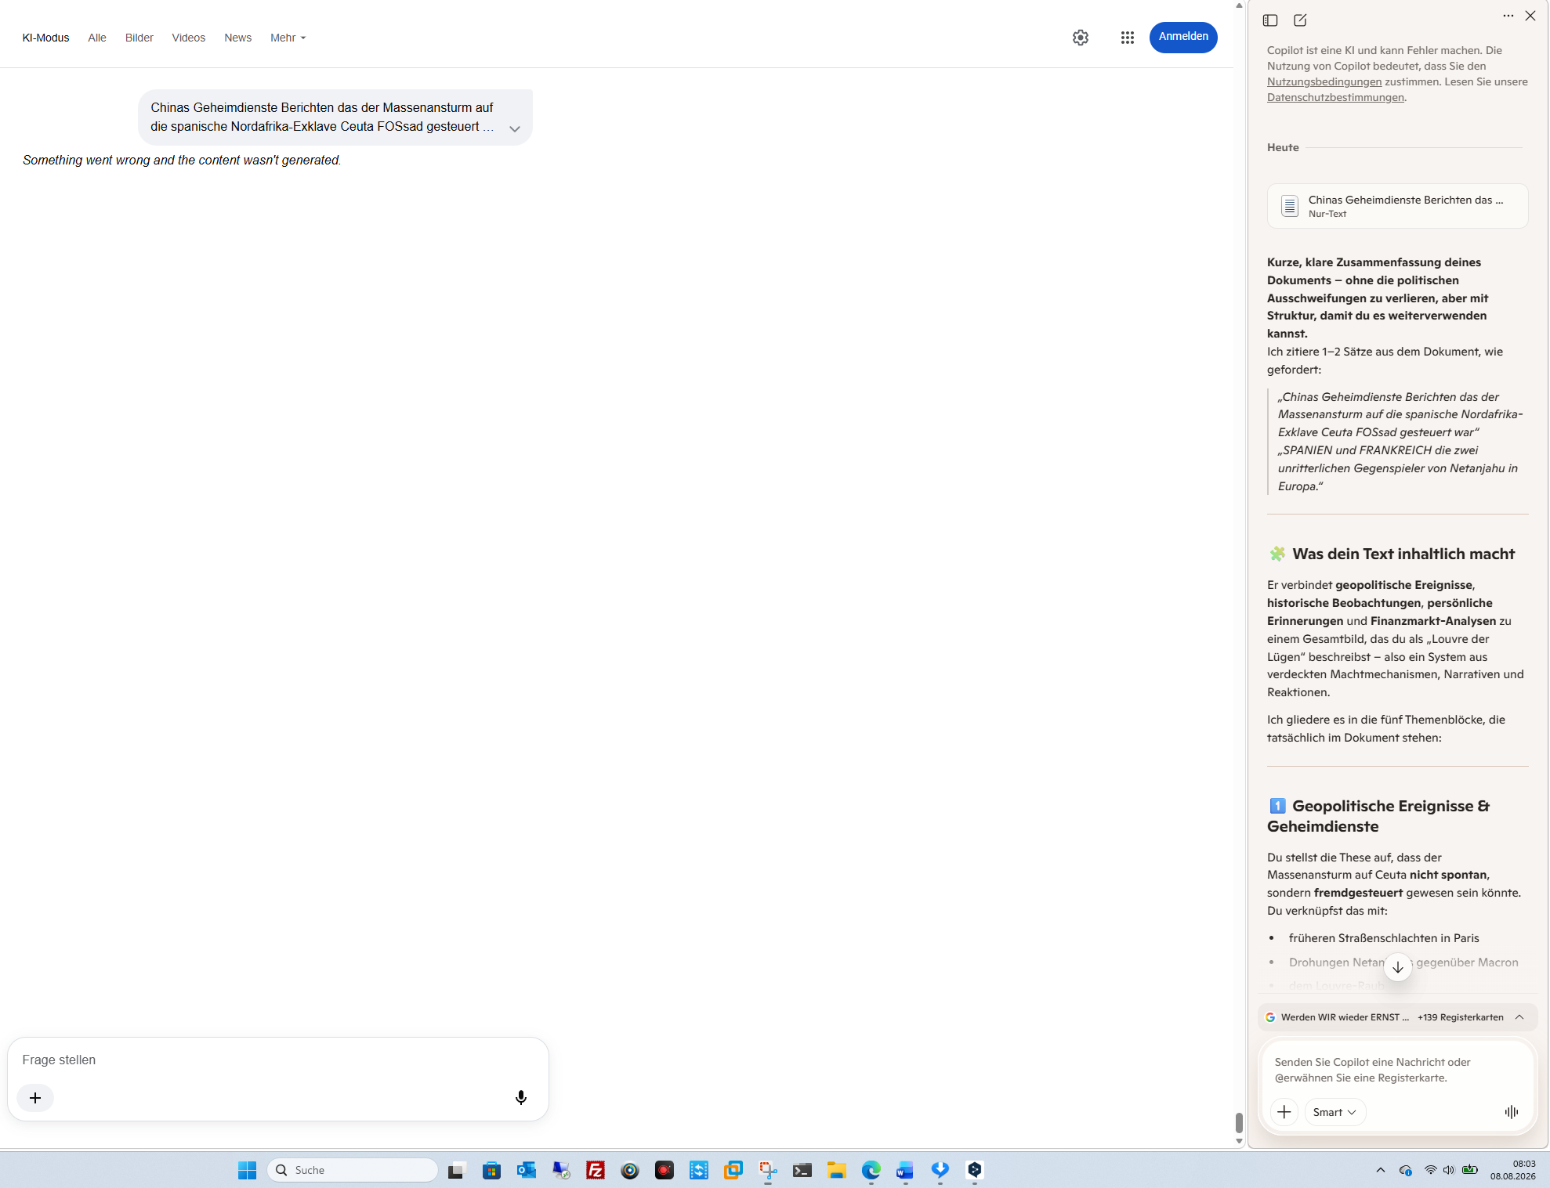Click the Anmelden sign-in button
This screenshot has height=1188, width=1550.
(1183, 37)
